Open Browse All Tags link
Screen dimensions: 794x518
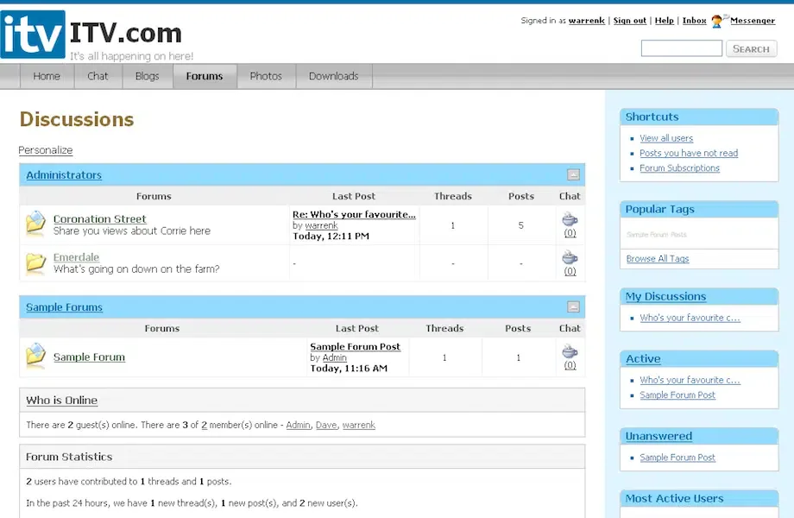(658, 259)
